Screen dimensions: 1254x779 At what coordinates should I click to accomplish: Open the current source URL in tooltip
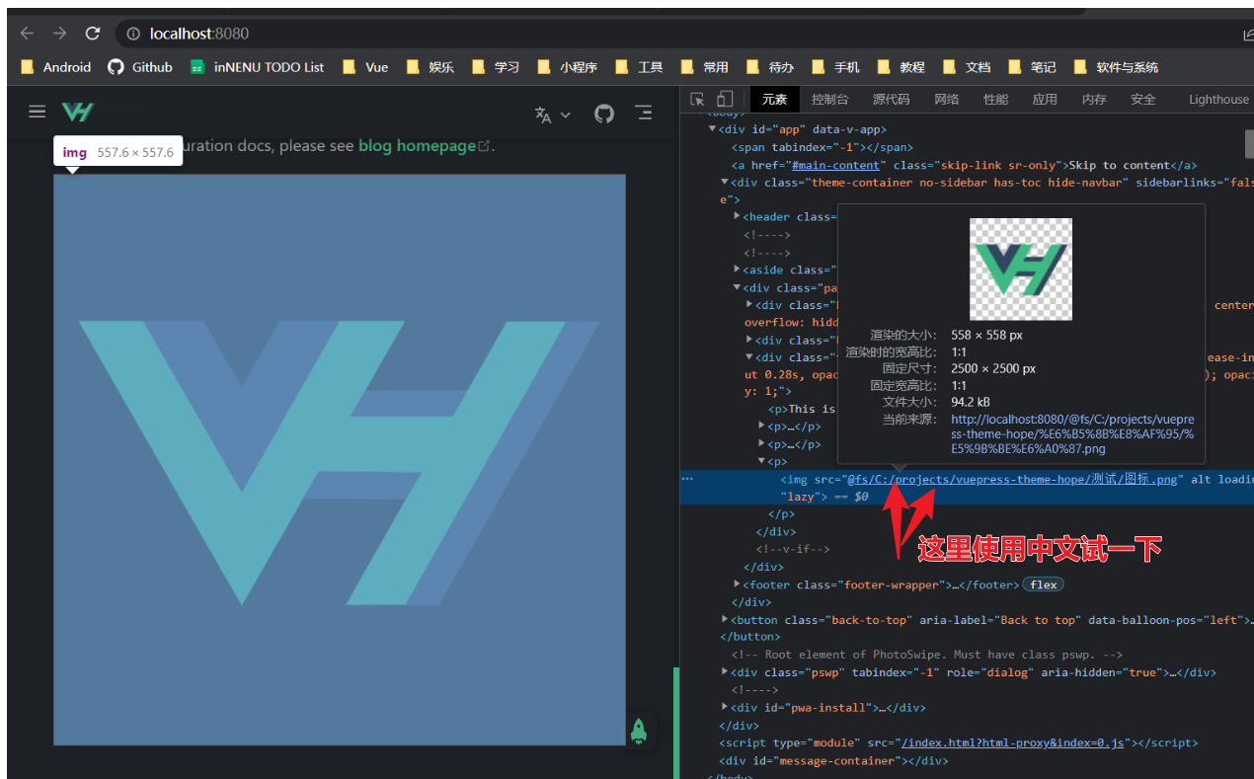click(1073, 433)
